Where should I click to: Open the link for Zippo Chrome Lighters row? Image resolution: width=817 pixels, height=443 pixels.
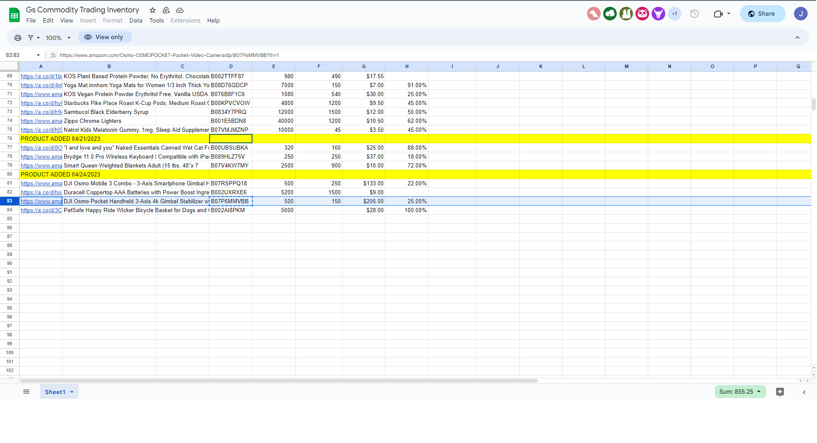pos(41,121)
